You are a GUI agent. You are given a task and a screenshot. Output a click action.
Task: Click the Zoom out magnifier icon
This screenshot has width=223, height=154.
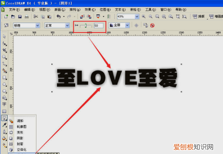tap(151, 16)
